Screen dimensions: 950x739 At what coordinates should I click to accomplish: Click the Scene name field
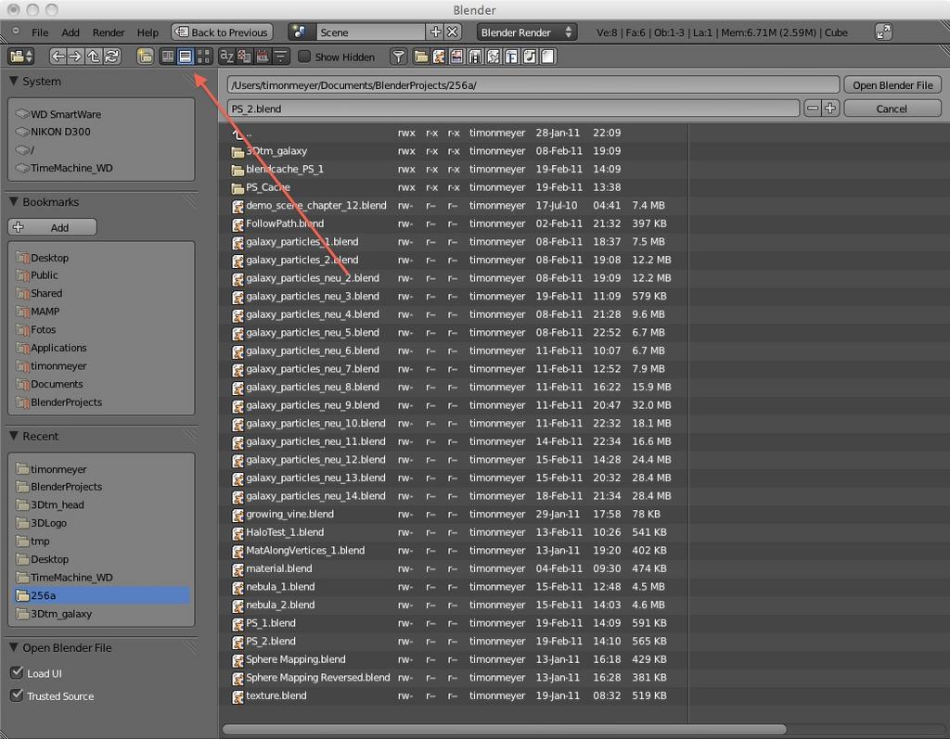370,32
